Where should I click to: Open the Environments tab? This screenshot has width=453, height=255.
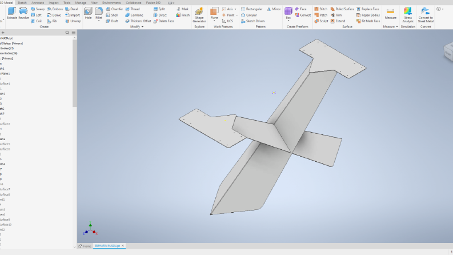click(x=111, y=3)
